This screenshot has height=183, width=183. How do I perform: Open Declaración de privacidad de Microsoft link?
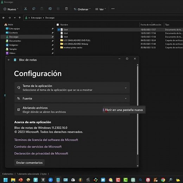click(41, 153)
